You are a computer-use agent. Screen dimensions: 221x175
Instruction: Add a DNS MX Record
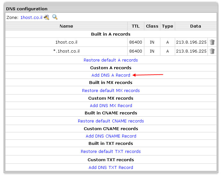click(x=111, y=105)
